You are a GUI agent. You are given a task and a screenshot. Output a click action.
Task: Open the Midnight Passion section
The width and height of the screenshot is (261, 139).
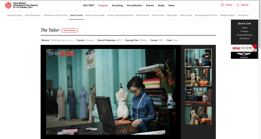click(227, 15)
